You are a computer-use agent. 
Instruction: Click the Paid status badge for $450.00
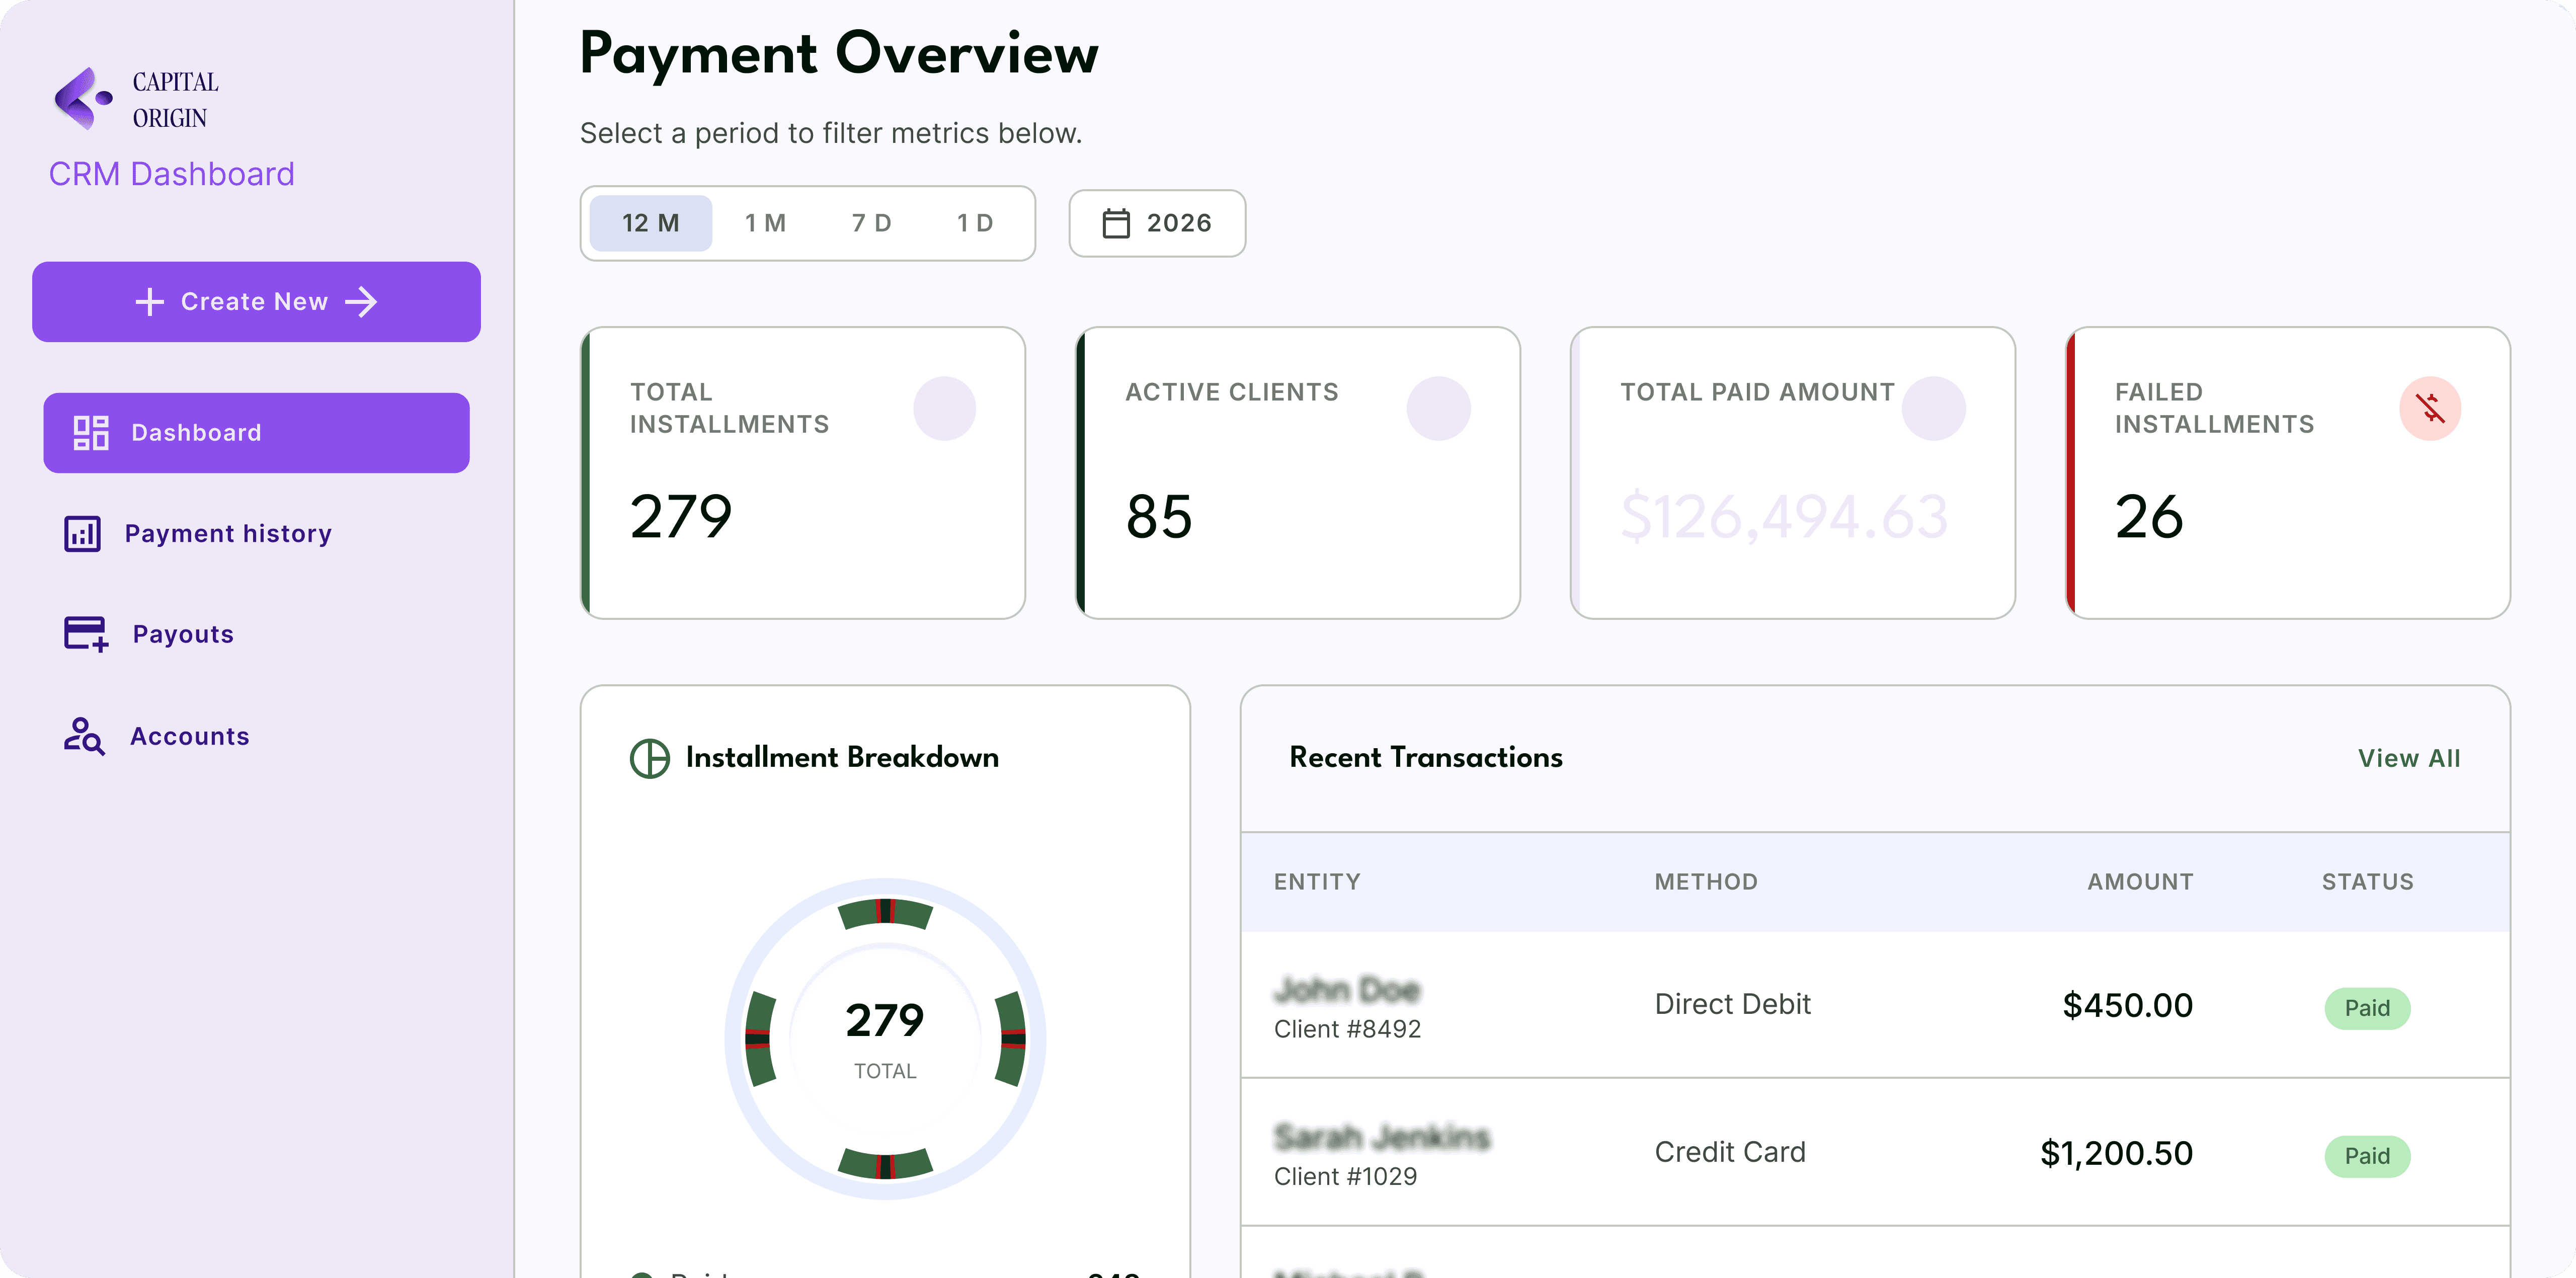pyautogui.click(x=2367, y=1008)
